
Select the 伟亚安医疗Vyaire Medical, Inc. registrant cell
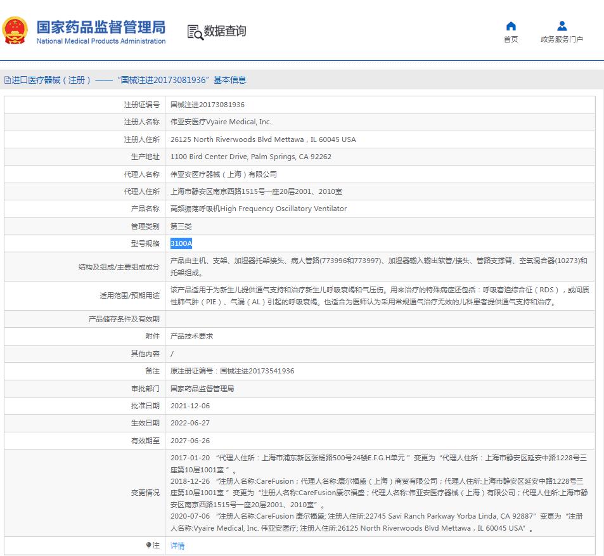click(x=221, y=122)
